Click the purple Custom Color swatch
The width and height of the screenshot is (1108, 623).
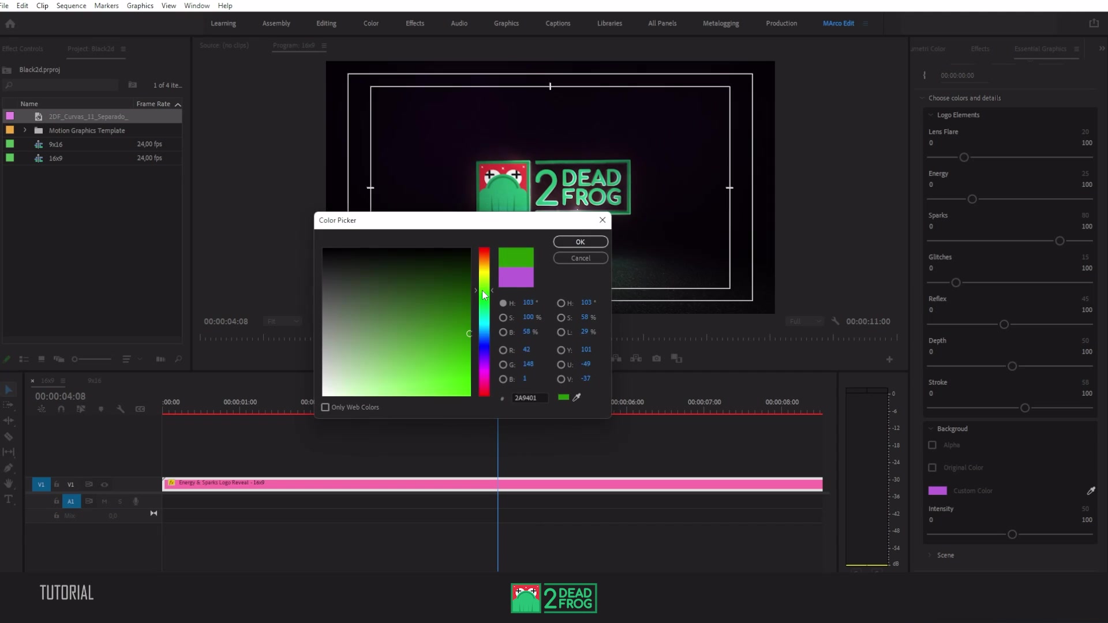click(937, 490)
